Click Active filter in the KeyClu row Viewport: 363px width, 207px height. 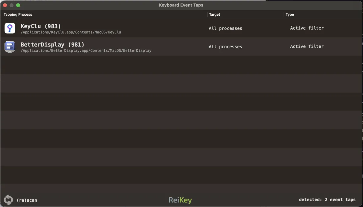(307, 28)
